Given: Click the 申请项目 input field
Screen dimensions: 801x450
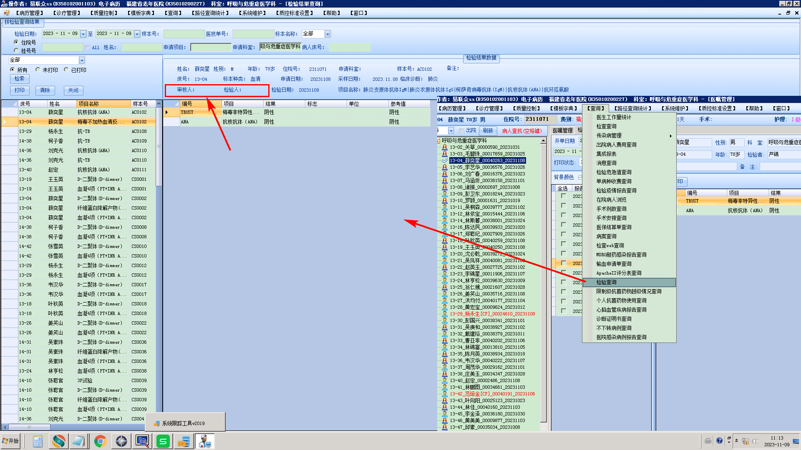Looking at the screenshot, I should click(x=211, y=47).
